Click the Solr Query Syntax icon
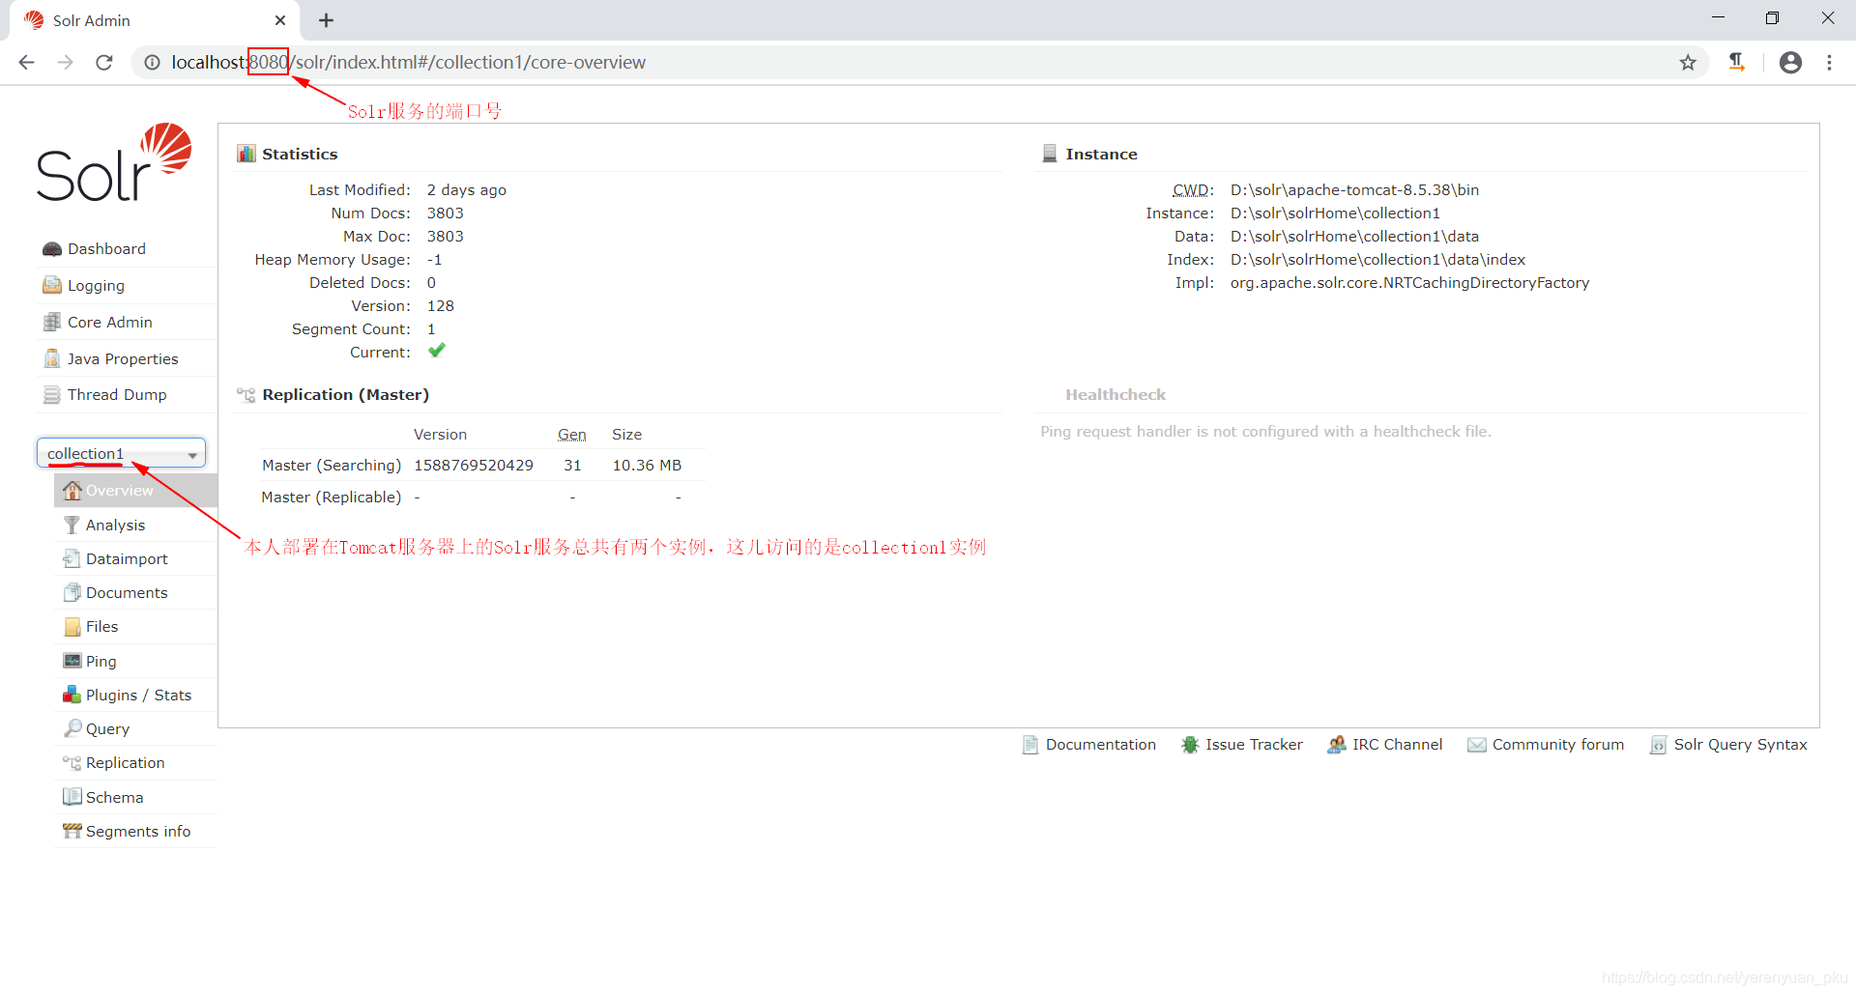 [x=1659, y=745]
